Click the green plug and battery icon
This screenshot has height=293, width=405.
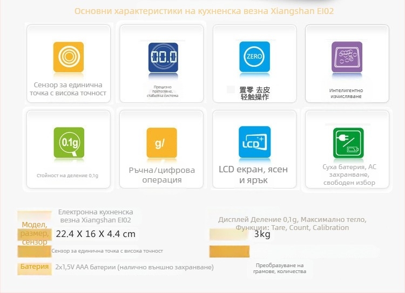pos(348,143)
